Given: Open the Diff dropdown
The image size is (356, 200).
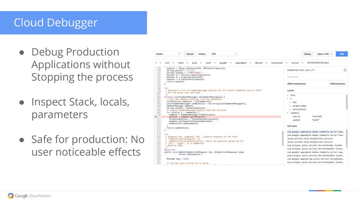Looking at the screenshot, I should click(x=224, y=54).
